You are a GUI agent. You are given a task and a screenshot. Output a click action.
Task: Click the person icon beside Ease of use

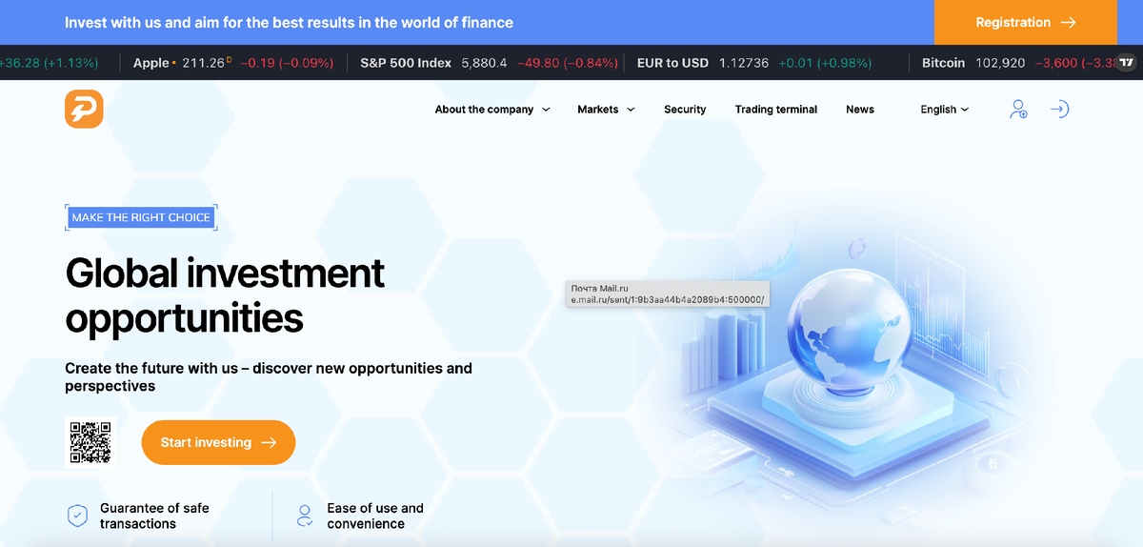305,516
